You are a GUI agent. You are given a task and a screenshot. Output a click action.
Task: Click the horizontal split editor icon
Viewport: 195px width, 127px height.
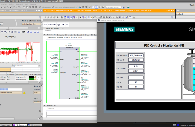(x=93, y=7)
